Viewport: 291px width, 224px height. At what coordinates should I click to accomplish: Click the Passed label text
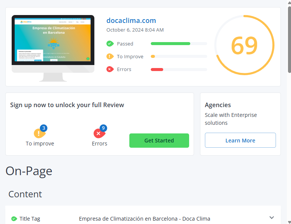[125, 44]
